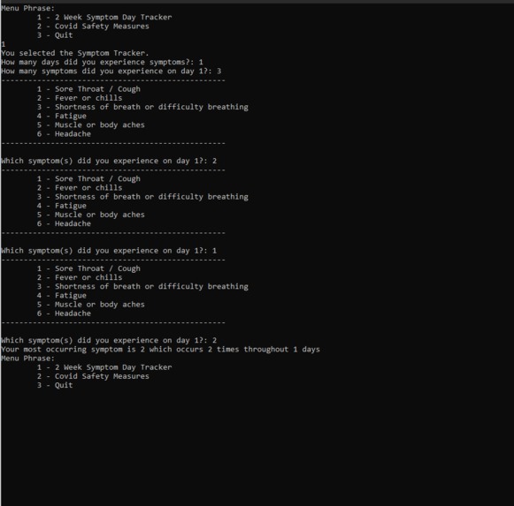This screenshot has width=514, height=506.
Task: Click 'Your most occurring symptom is 2' line
Action: 160,350
